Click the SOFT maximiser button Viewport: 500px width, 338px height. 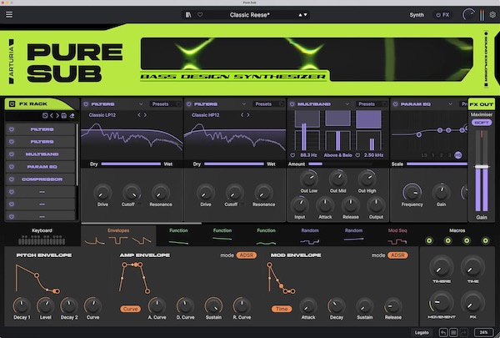[x=482, y=123]
